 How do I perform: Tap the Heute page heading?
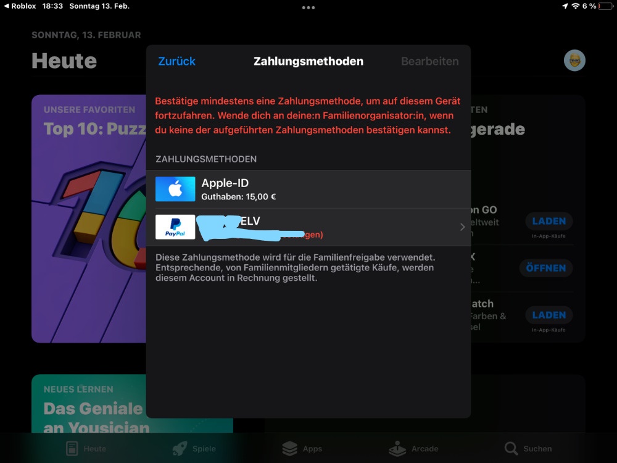tap(64, 61)
